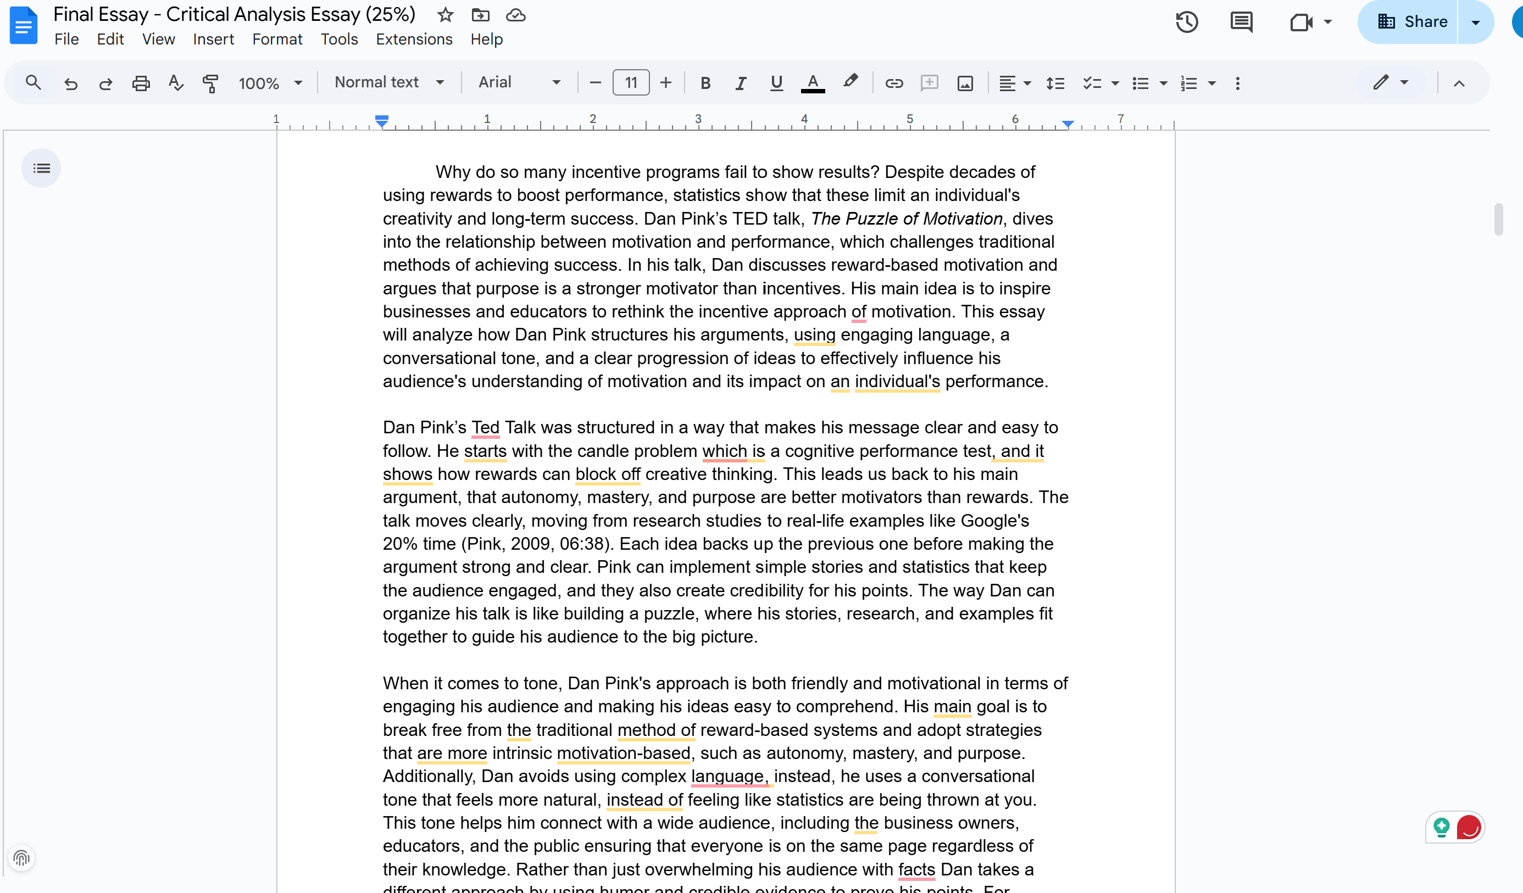Click the spelling and grammar check icon
The image size is (1523, 893).
(175, 83)
